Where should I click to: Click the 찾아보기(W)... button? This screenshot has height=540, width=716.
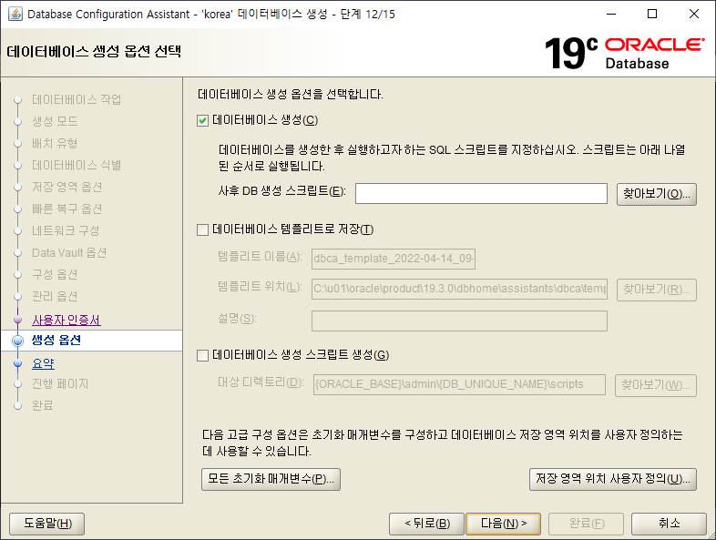coord(655,385)
